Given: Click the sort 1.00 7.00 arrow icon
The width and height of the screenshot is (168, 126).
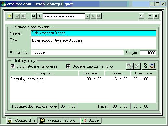Looking at the screenshot, I should click(x=152, y=66).
